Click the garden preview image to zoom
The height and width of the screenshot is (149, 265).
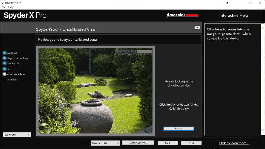coord(95,90)
